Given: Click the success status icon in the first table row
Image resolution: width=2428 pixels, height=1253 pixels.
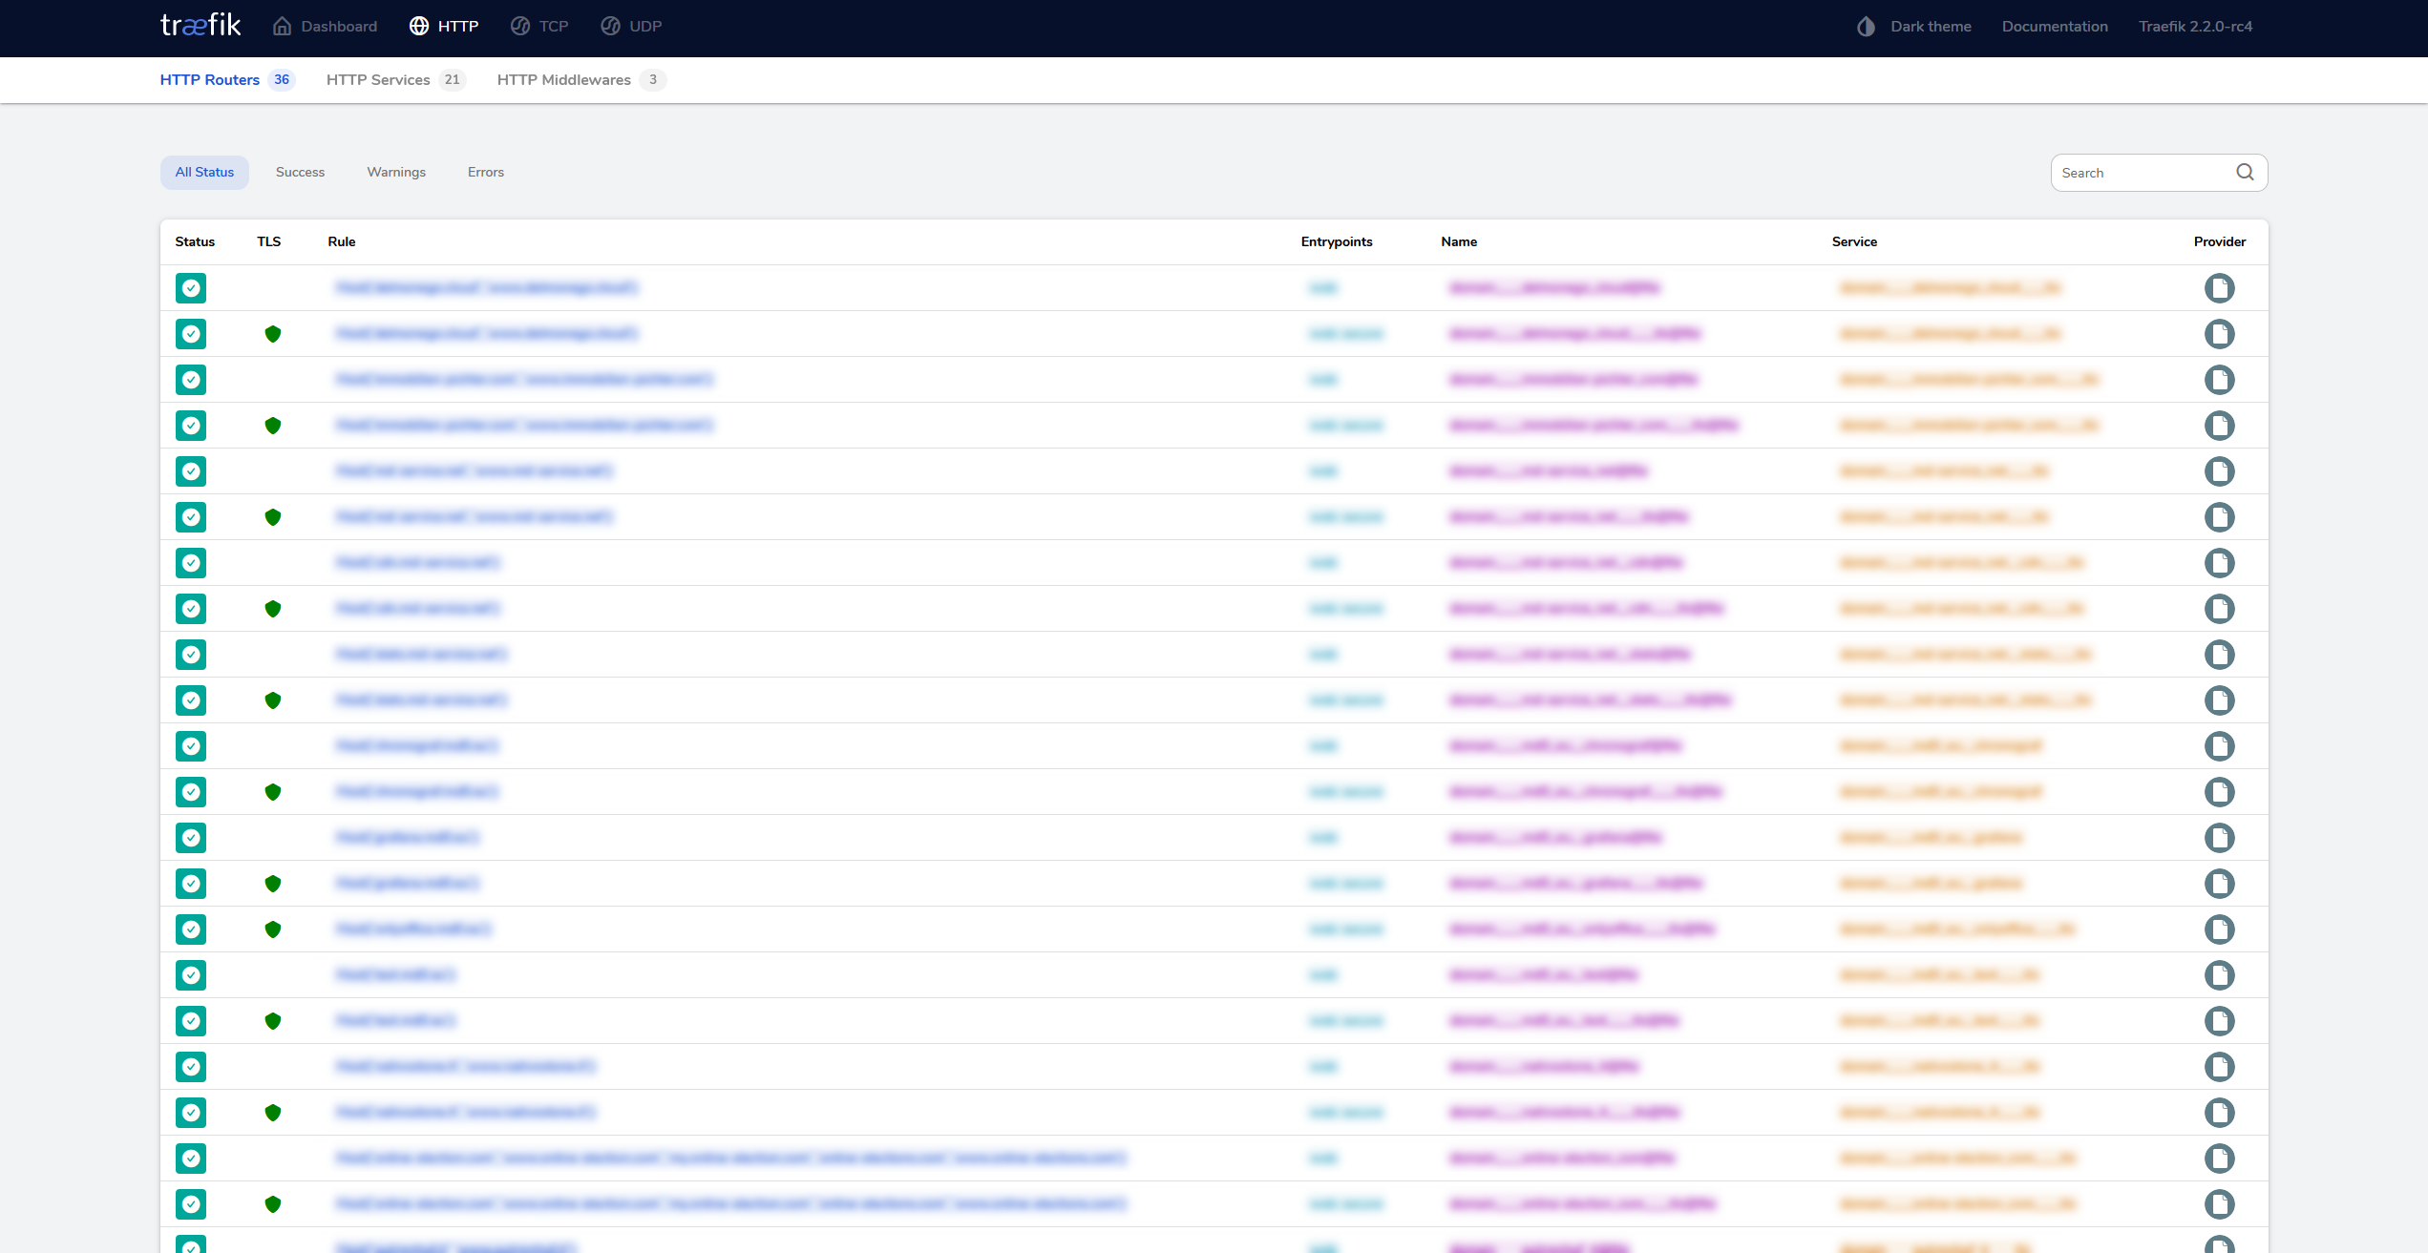Looking at the screenshot, I should pos(191,287).
